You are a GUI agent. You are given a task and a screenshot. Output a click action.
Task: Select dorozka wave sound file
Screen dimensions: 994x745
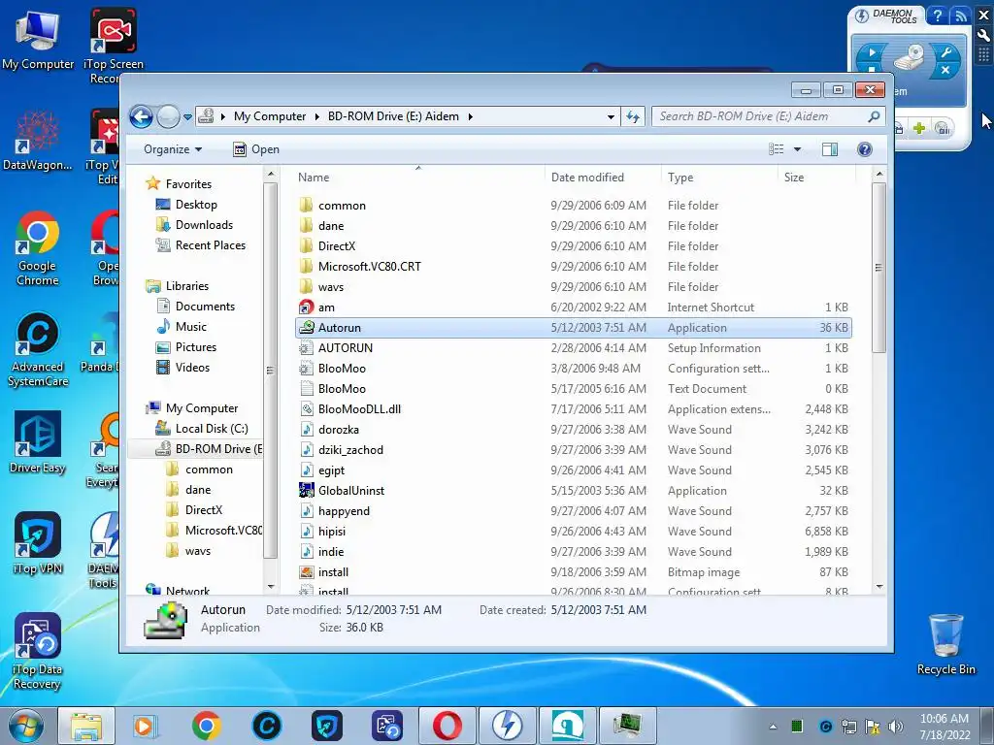[573, 430]
